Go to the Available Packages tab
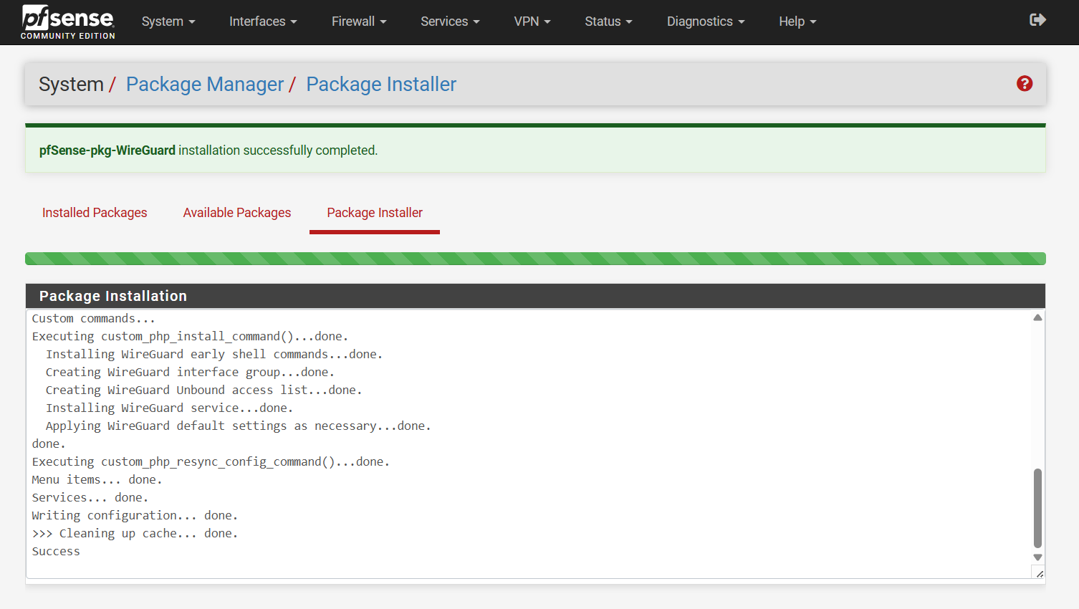Viewport: 1079px width, 609px height. (x=237, y=213)
